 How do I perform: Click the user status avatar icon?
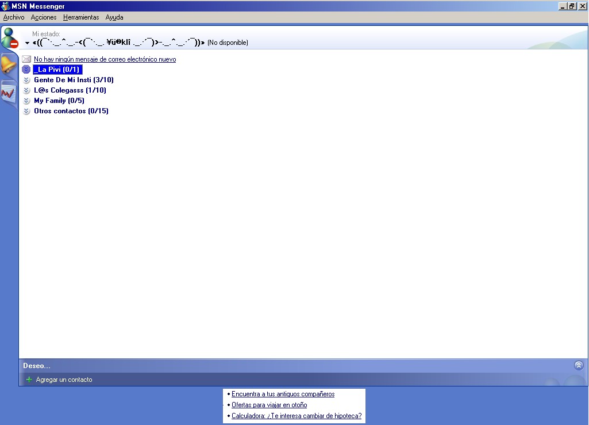[10, 37]
